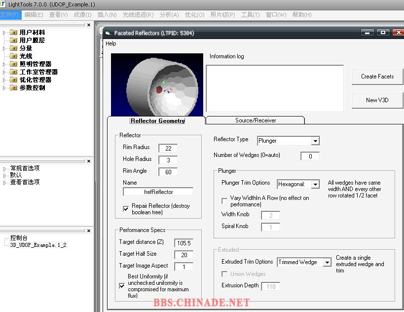Open the Plunger Trim Options dropdown

click(315, 184)
